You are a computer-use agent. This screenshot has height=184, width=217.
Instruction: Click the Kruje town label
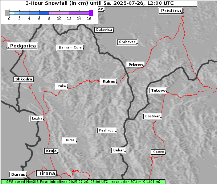click(x=51, y=151)
